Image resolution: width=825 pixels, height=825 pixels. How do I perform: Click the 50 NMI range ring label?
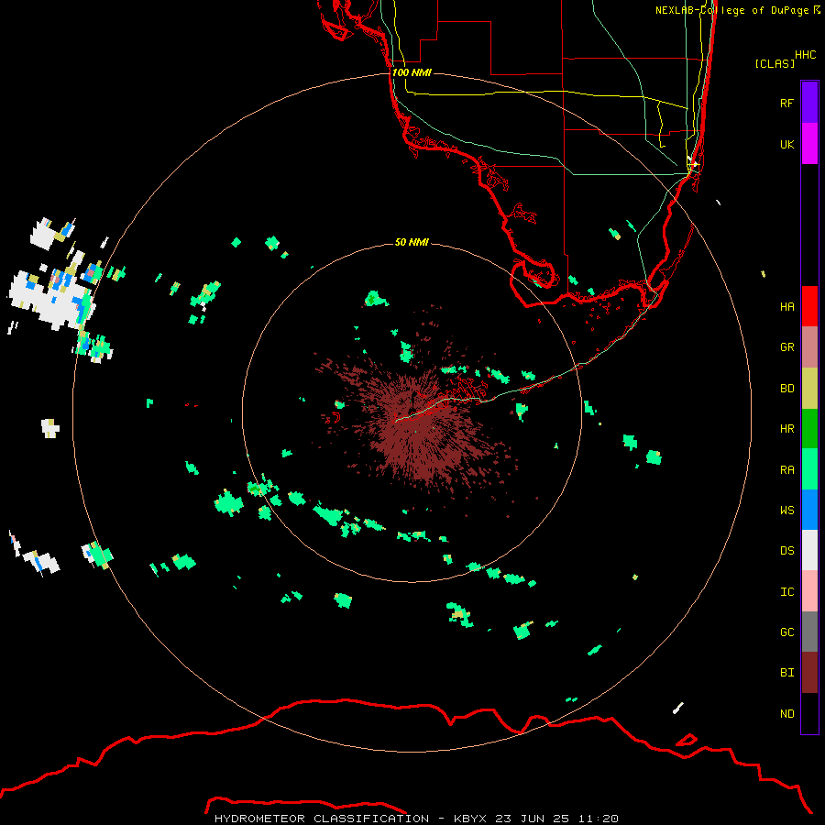[x=412, y=242]
